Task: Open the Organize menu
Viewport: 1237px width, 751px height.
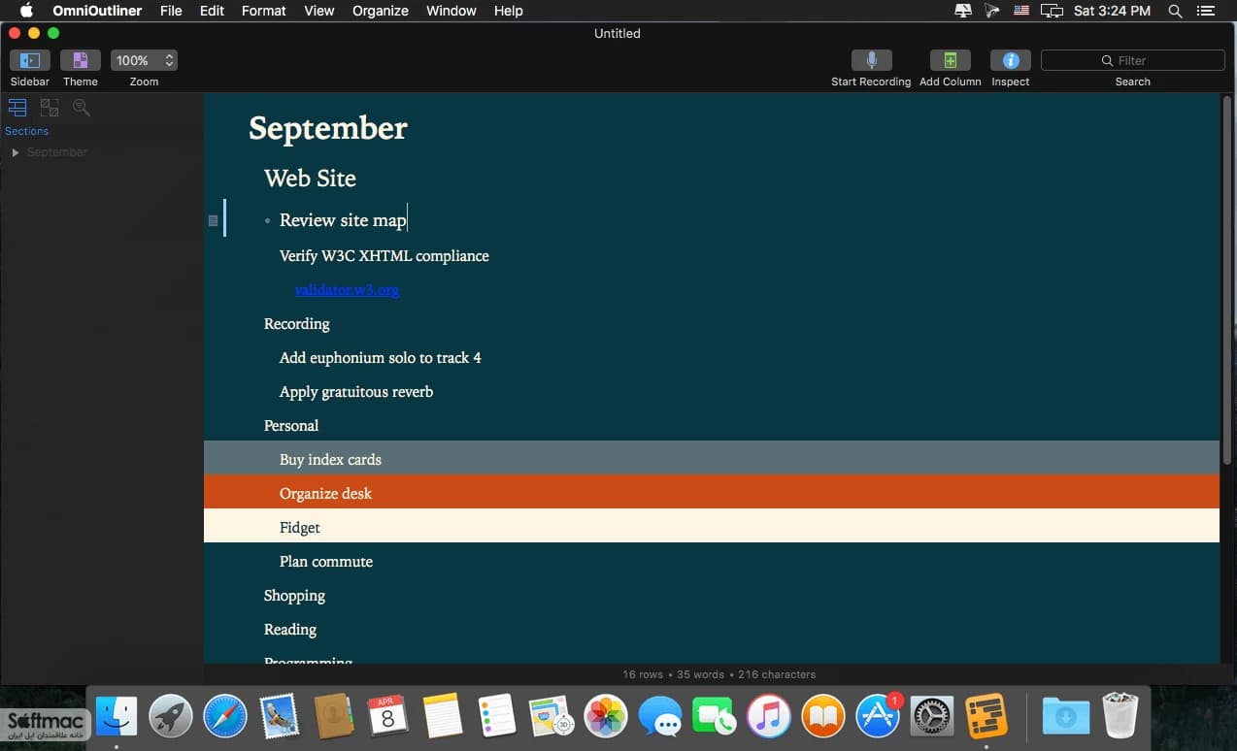Action: (x=381, y=11)
